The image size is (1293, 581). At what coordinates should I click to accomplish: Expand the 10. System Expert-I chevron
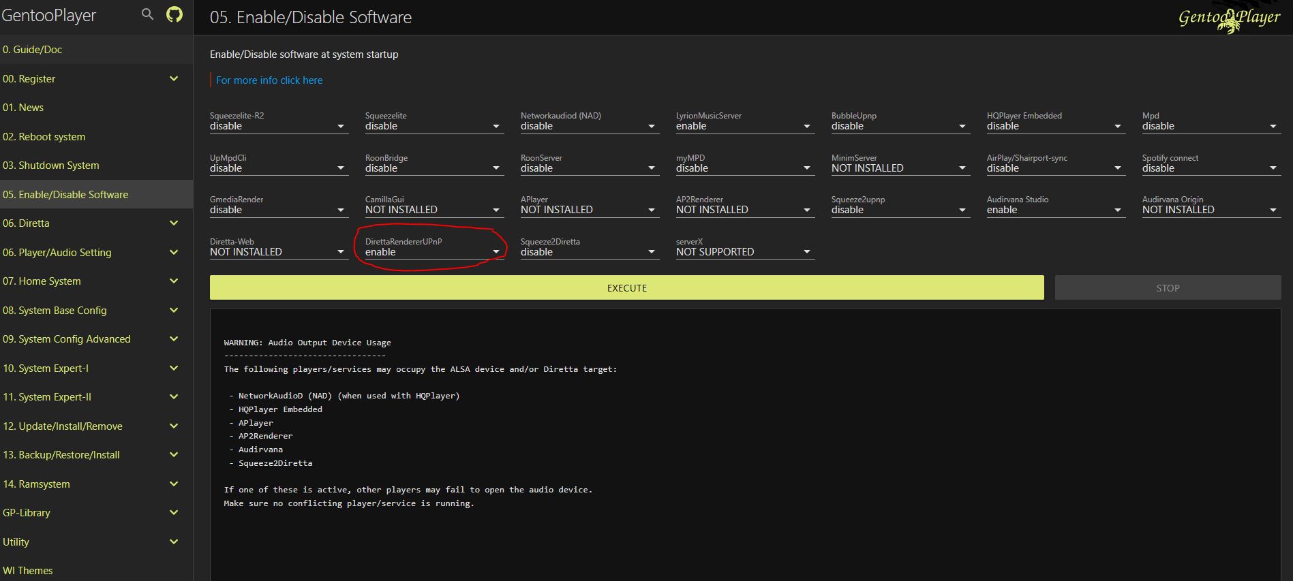(x=174, y=368)
